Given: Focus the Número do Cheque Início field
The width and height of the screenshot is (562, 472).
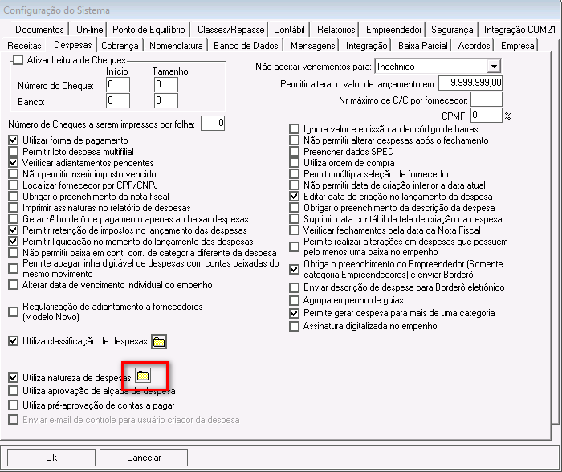Looking at the screenshot, I should [x=118, y=84].
